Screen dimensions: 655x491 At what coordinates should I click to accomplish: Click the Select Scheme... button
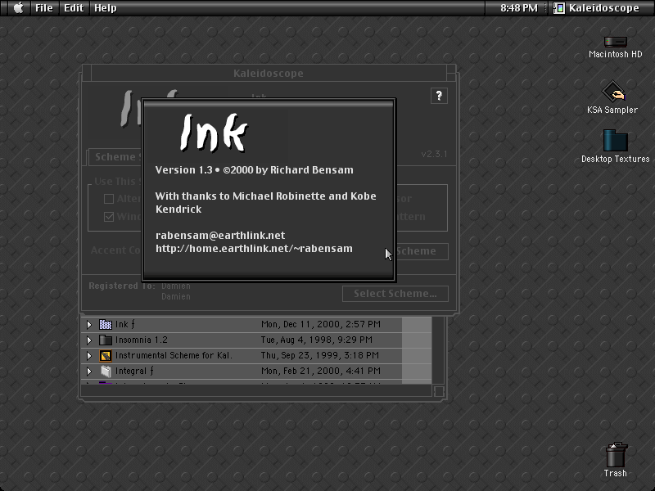[x=395, y=294]
